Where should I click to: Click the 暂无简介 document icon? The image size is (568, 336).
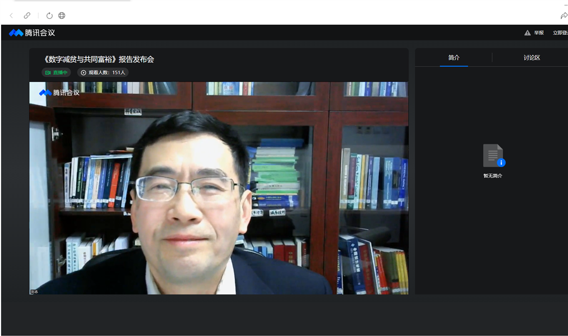coord(493,156)
